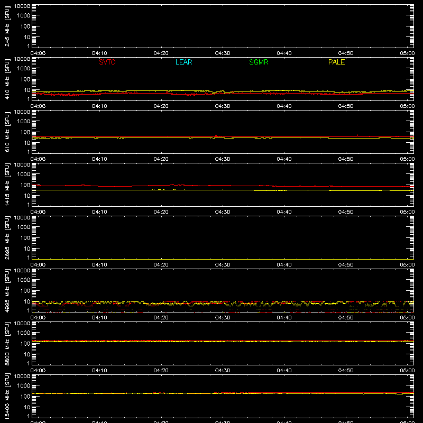This screenshot has width=423, height=423.
Task: Click the yellow PALE trace in 610 MHz panel
Action: pyautogui.click(x=223, y=138)
